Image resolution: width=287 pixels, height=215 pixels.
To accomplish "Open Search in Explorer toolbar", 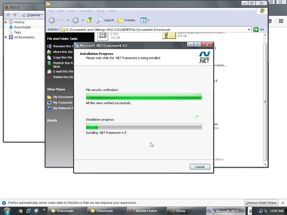I will point(105,20).
